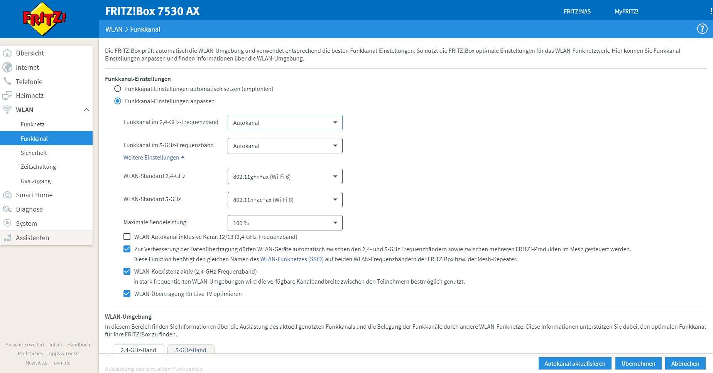Open Übersicht menu item
Image resolution: width=713 pixels, height=373 pixels.
click(x=46, y=53)
